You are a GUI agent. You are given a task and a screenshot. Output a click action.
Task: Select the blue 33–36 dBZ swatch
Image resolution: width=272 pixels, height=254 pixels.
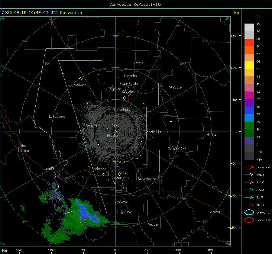[x=249, y=111]
